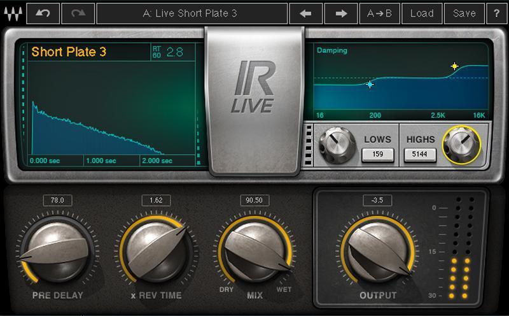Click the OUTPUT level knob

[378, 252]
